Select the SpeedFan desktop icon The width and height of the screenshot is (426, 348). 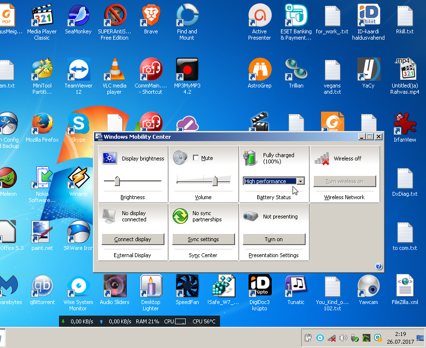(187, 287)
